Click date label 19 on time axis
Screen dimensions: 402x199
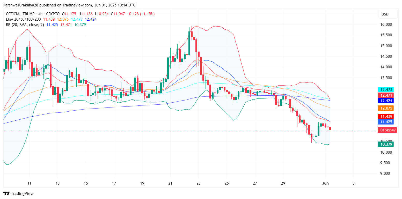[x=142, y=183]
